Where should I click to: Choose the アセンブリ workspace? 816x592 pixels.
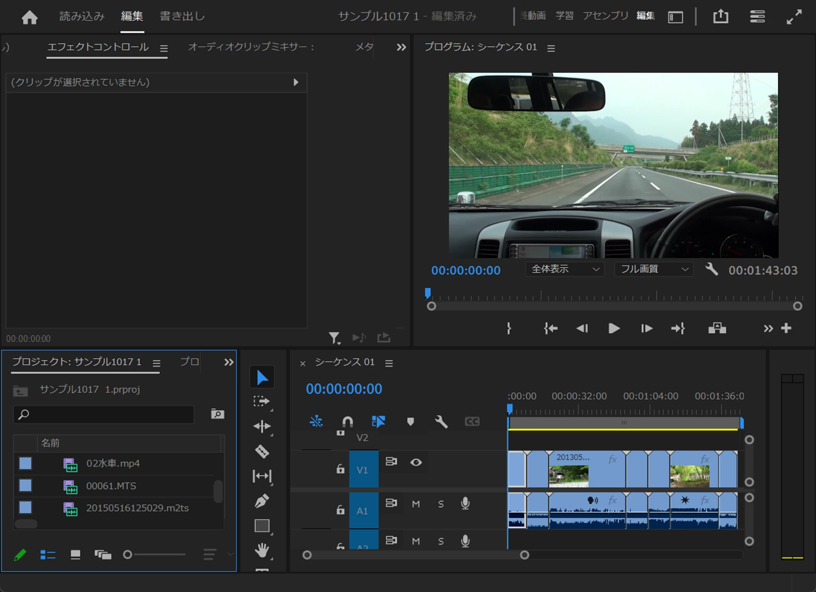(605, 16)
